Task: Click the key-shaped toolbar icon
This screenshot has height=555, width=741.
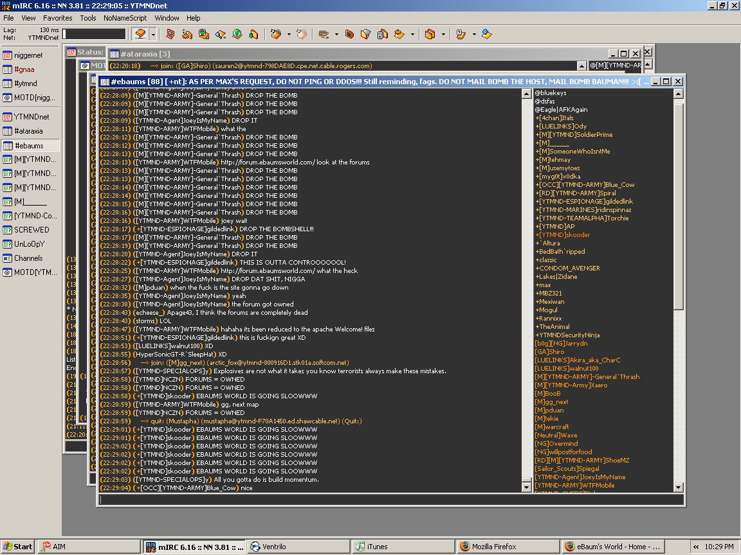Action: [x=323, y=34]
